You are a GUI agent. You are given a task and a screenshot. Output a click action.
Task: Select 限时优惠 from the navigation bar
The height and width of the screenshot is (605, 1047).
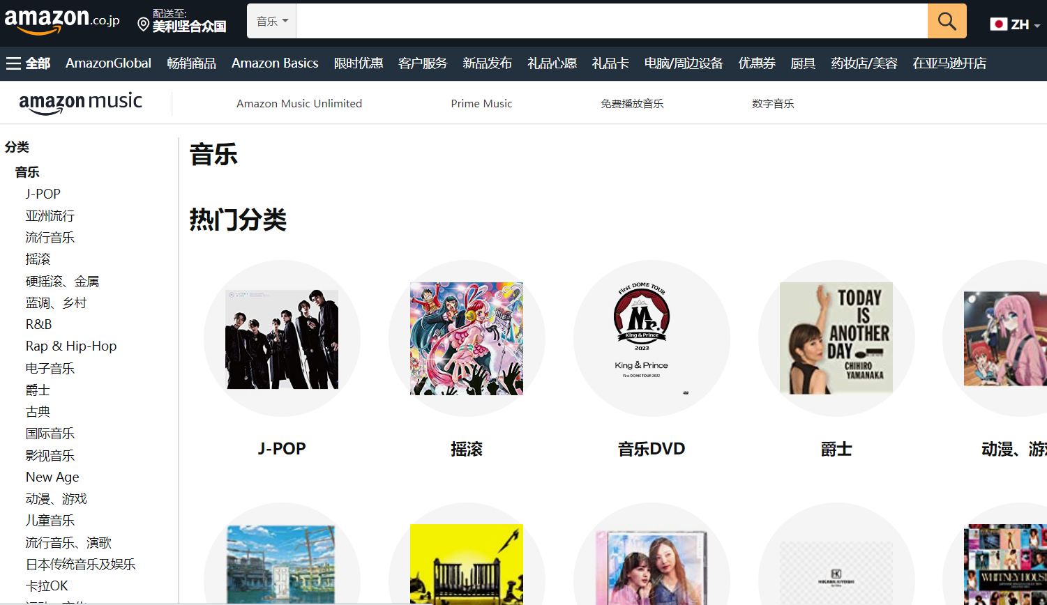(359, 63)
